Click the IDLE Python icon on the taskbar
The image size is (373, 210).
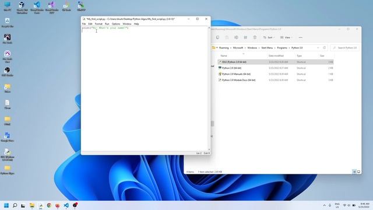coord(40,205)
